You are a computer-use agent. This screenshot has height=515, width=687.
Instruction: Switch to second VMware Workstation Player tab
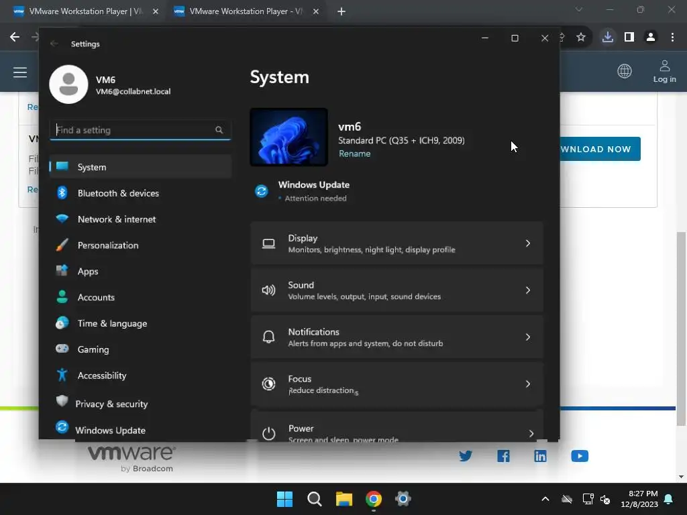point(246,11)
